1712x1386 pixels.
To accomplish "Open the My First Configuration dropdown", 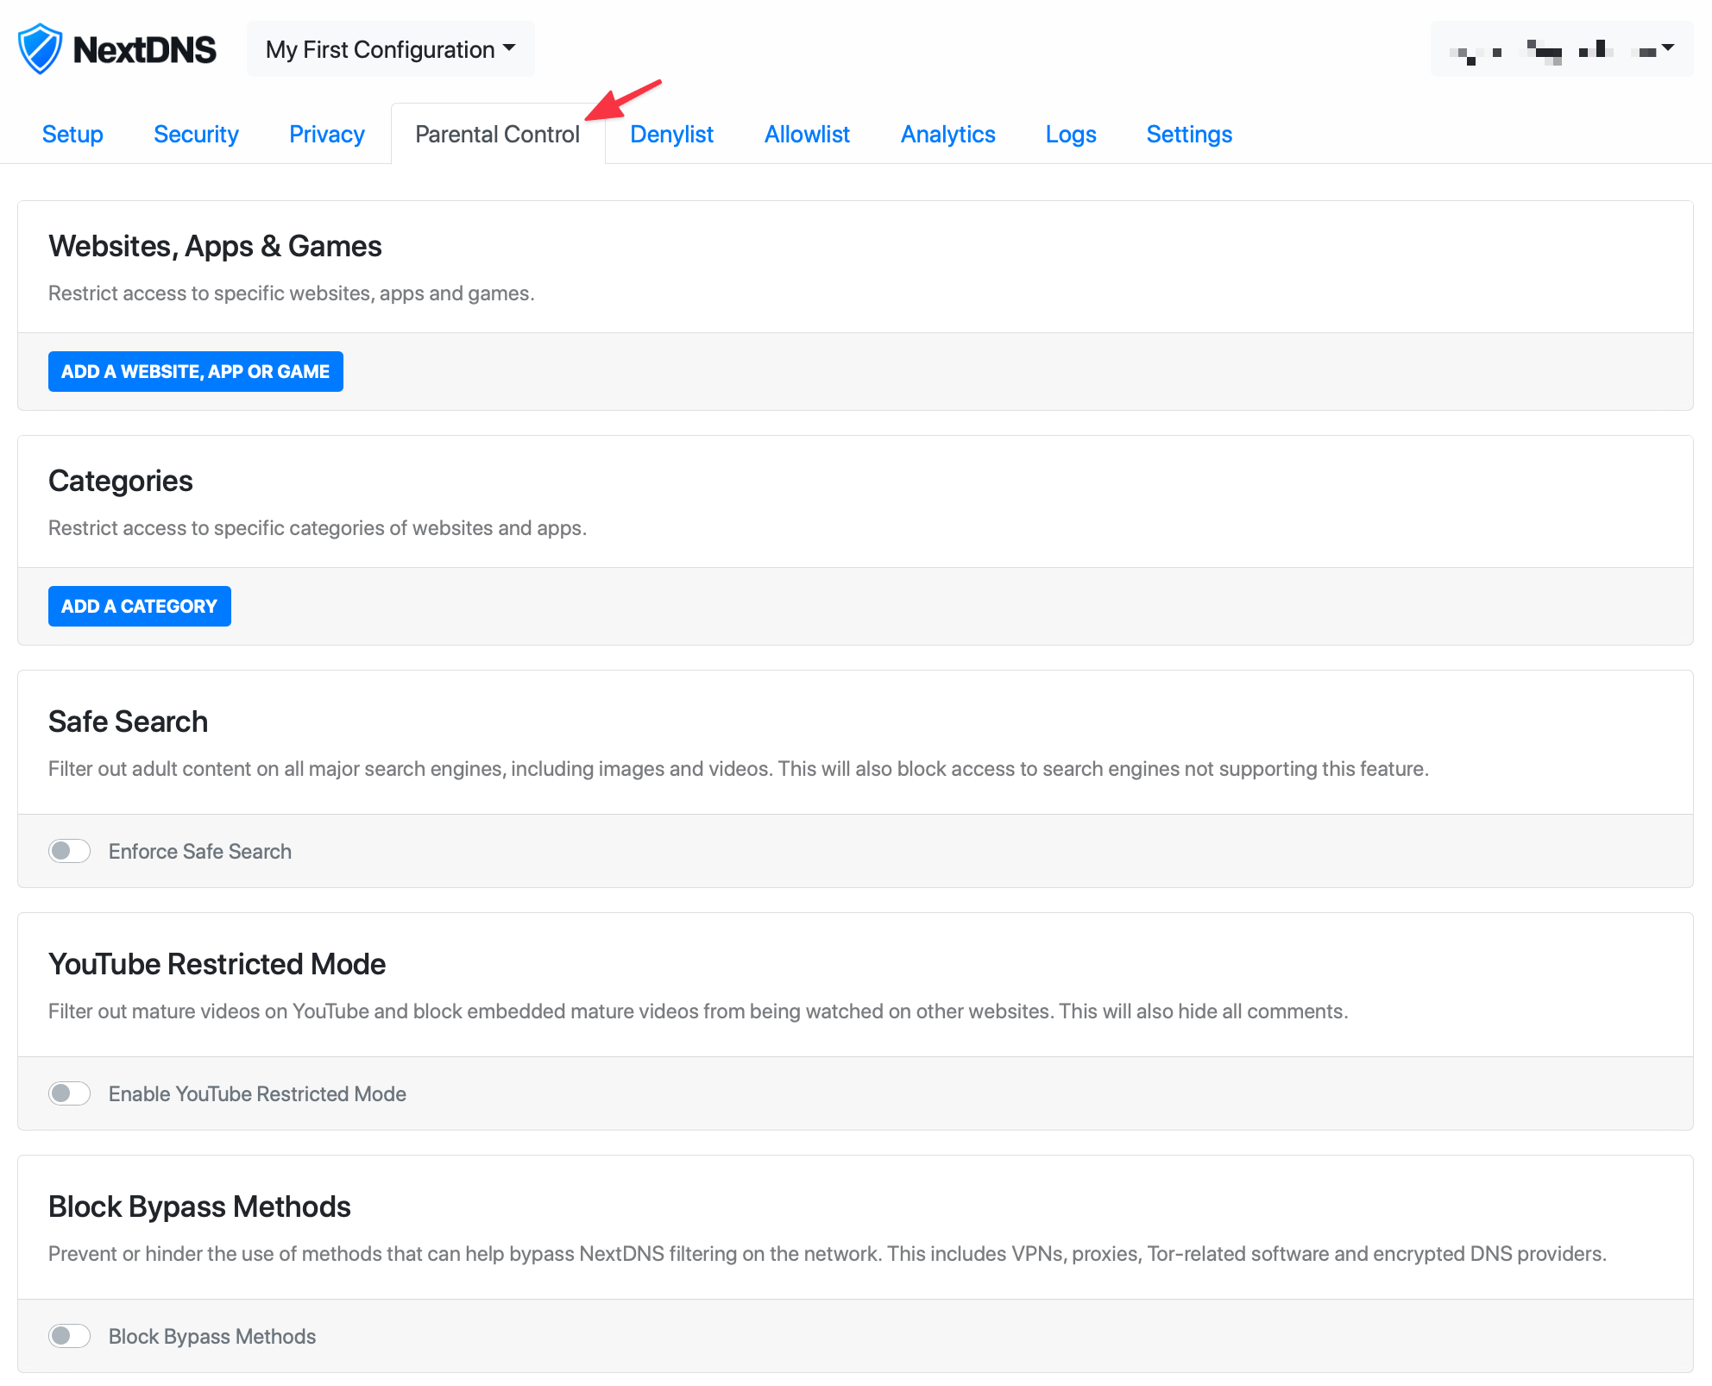I will click(390, 49).
